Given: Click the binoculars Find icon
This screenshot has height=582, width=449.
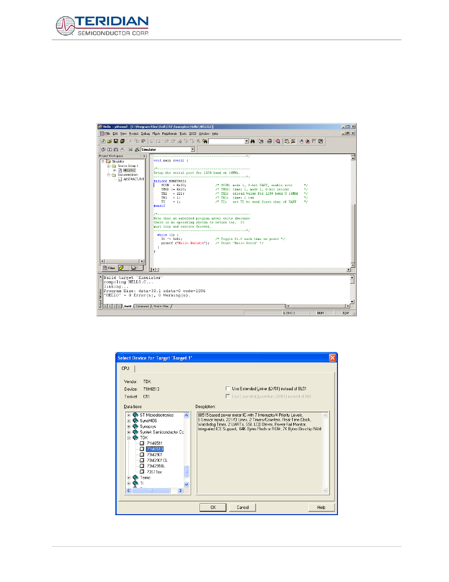Looking at the screenshot, I should pyautogui.click(x=253, y=141).
